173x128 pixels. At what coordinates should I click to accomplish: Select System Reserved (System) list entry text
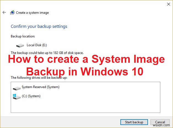coord(40,87)
